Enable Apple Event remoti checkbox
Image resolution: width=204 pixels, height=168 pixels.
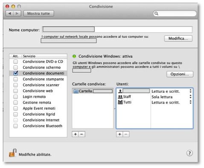[x=15, y=108]
